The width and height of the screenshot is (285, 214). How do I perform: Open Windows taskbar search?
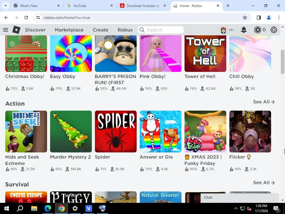20,208
